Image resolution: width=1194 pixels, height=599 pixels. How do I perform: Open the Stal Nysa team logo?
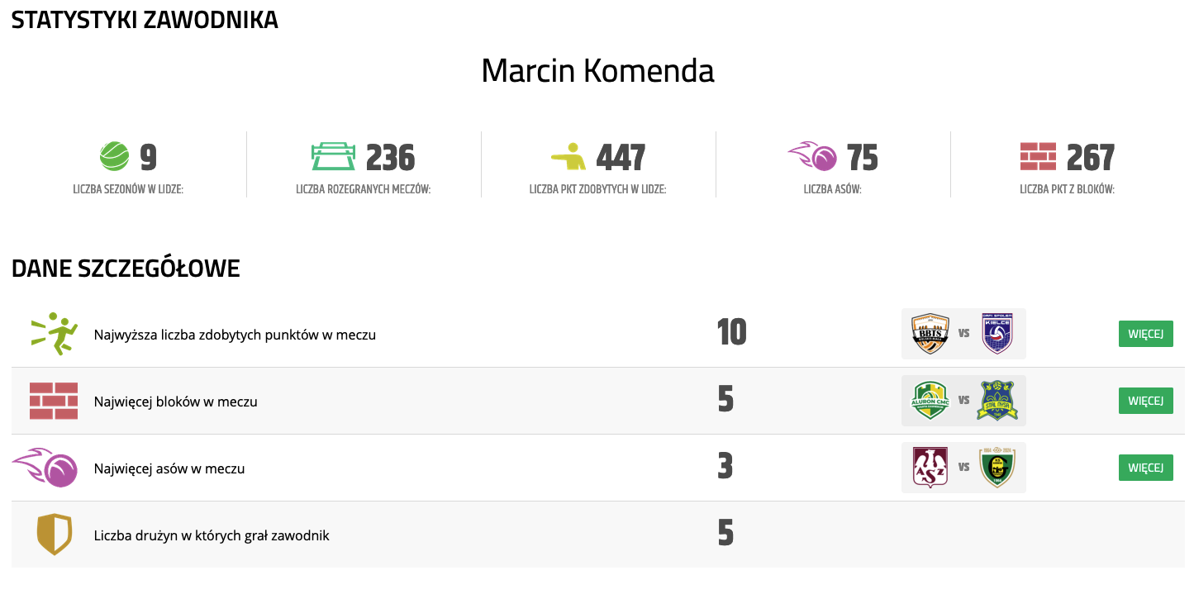click(997, 401)
